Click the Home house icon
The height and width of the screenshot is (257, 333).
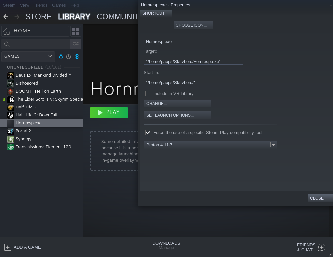pyautogui.click(x=7, y=31)
